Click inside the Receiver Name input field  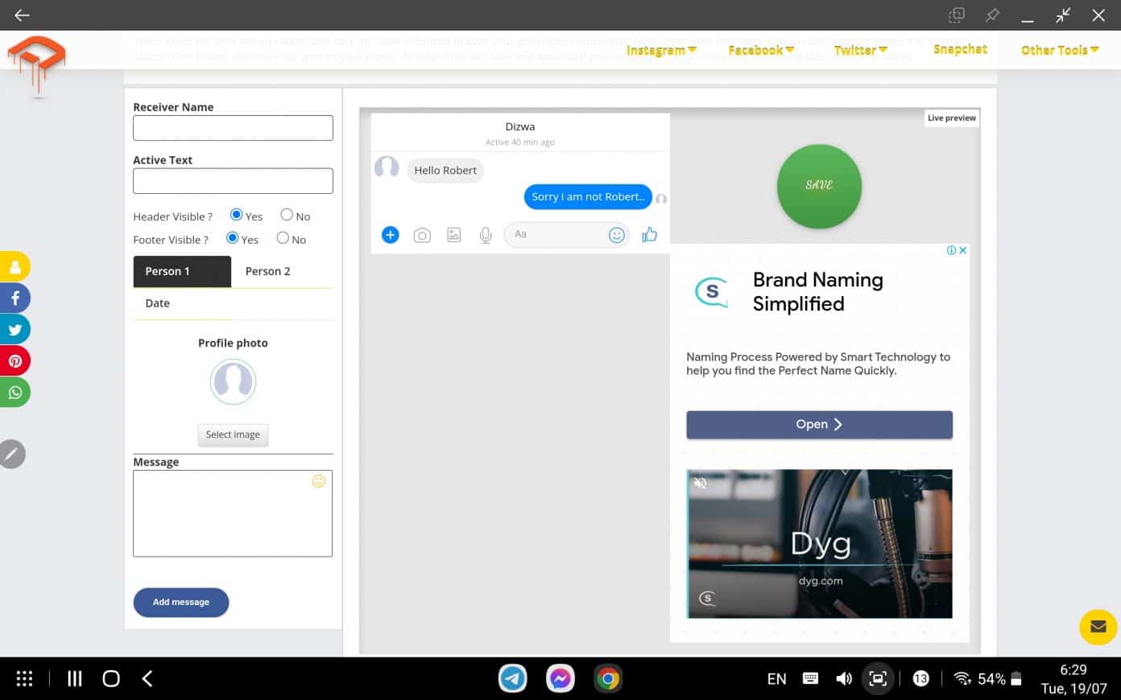[232, 127]
